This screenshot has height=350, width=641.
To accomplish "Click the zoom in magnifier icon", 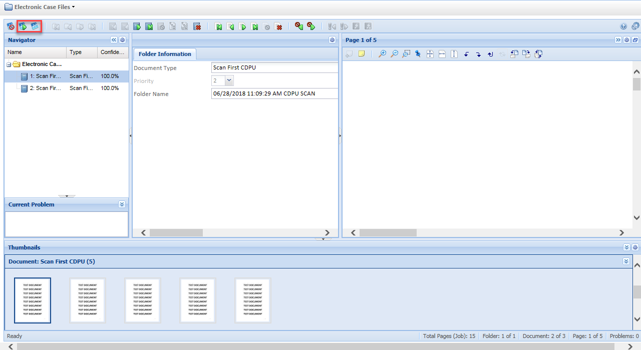I will click(382, 54).
